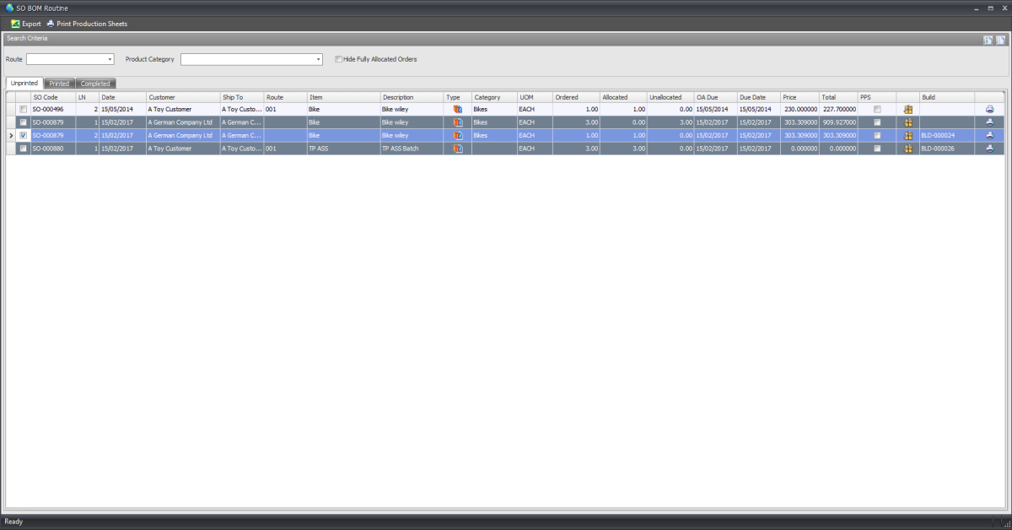Click the green checklist icon in Search Criteria bar
Image resolution: width=1012 pixels, height=530 pixels.
988,39
